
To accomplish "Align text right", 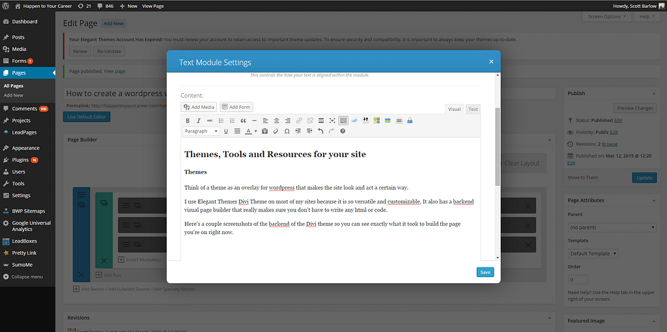I will (287, 121).
